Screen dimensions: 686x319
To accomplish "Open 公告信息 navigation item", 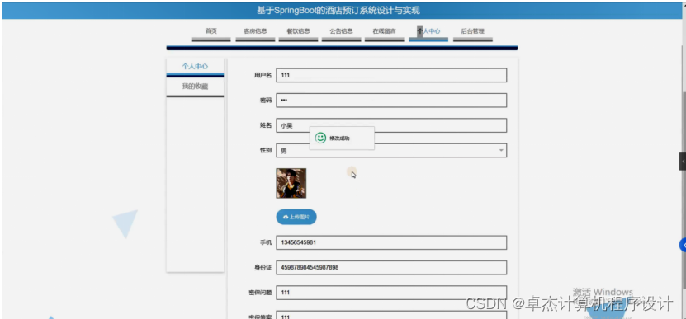I will 341,31.
